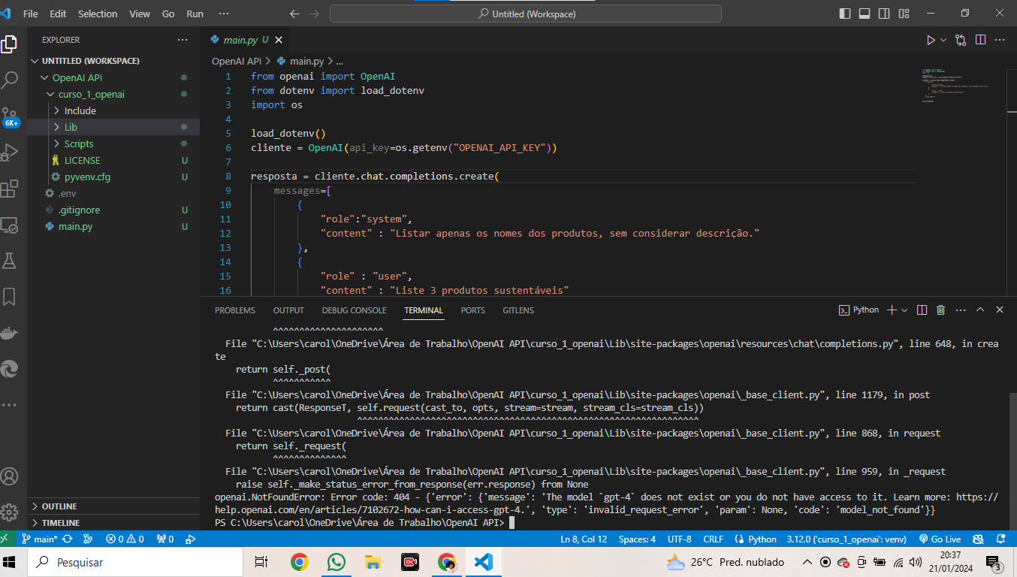Open the .env file in explorer

(x=113, y=193)
